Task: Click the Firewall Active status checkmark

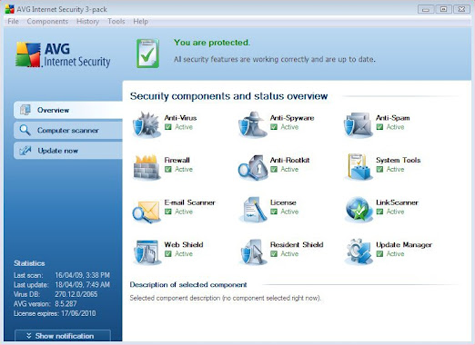Action: pos(168,169)
